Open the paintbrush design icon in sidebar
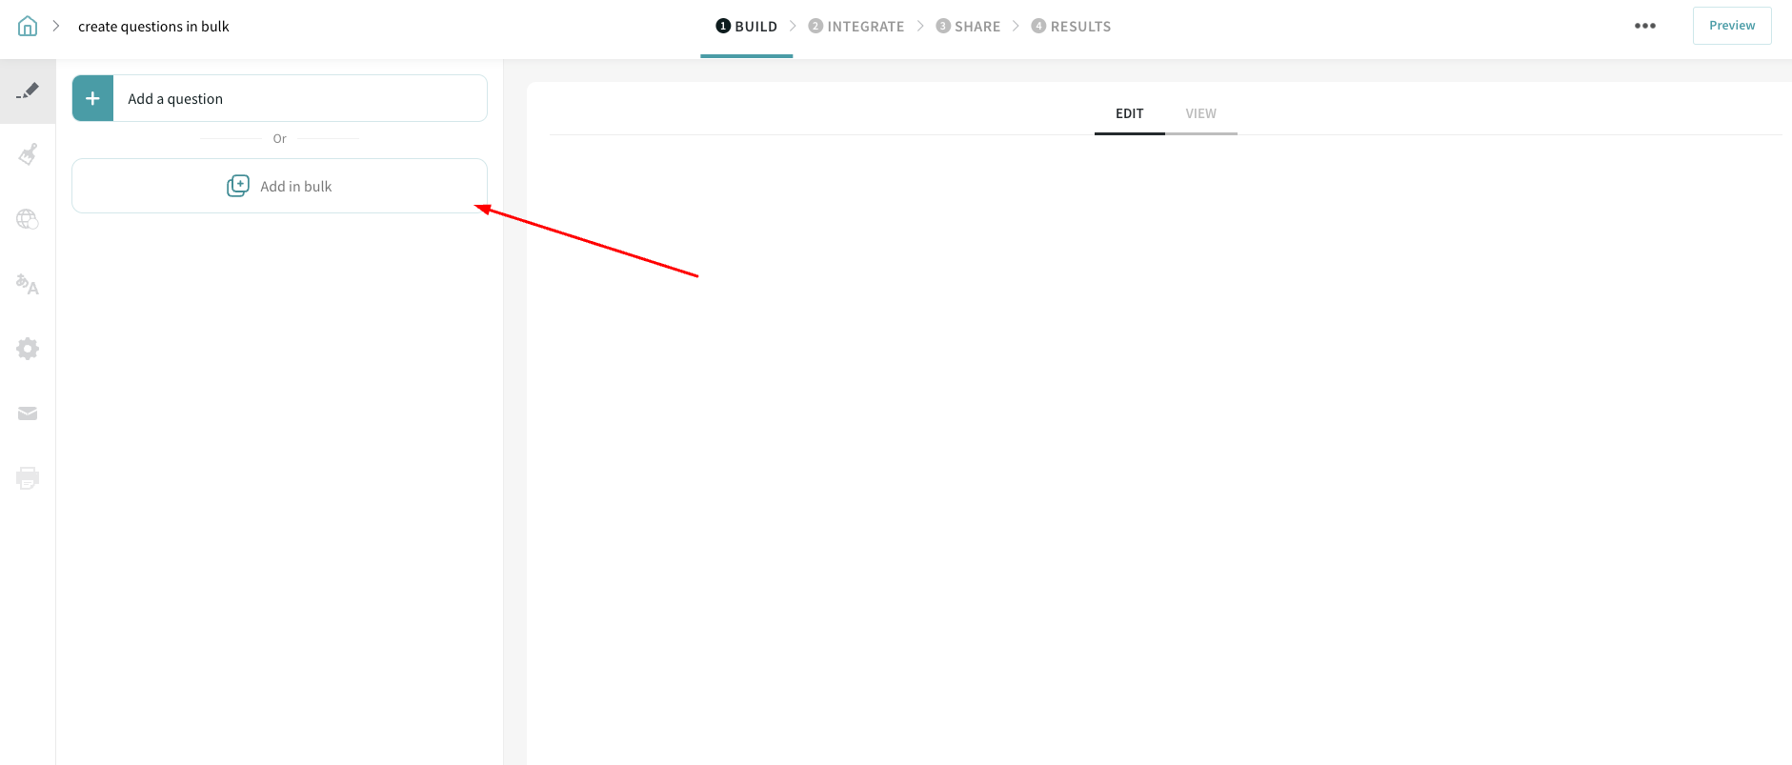 pyautogui.click(x=28, y=154)
